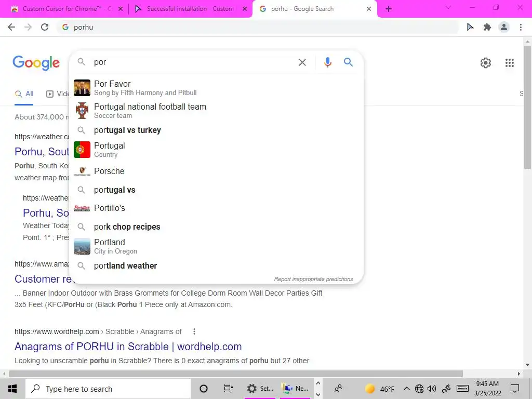Select Portland City in Oregon suggestion

[216, 246]
